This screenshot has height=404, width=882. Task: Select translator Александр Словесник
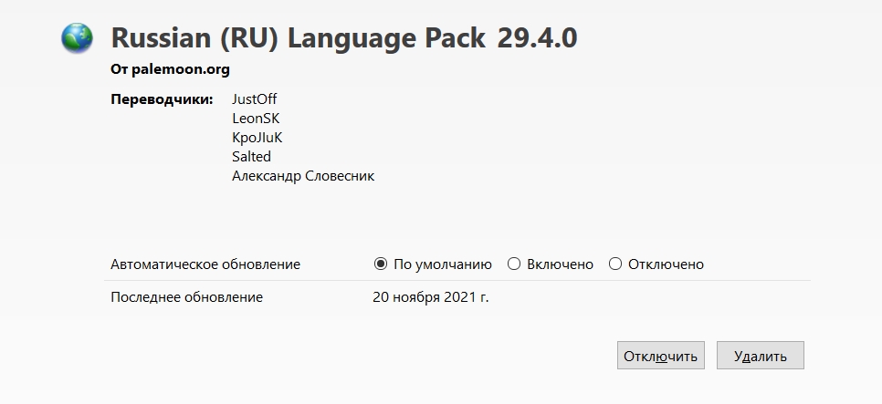(303, 176)
